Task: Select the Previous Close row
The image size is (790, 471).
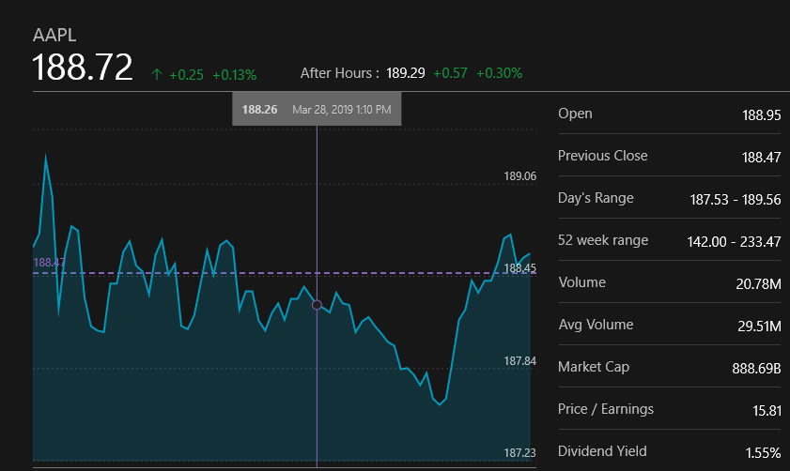Action: (669, 156)
